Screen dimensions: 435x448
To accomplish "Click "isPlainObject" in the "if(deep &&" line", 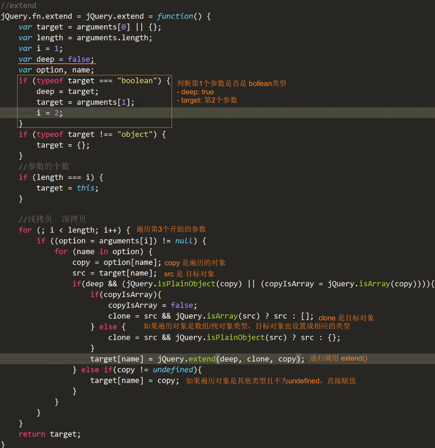I will [187, 284].
